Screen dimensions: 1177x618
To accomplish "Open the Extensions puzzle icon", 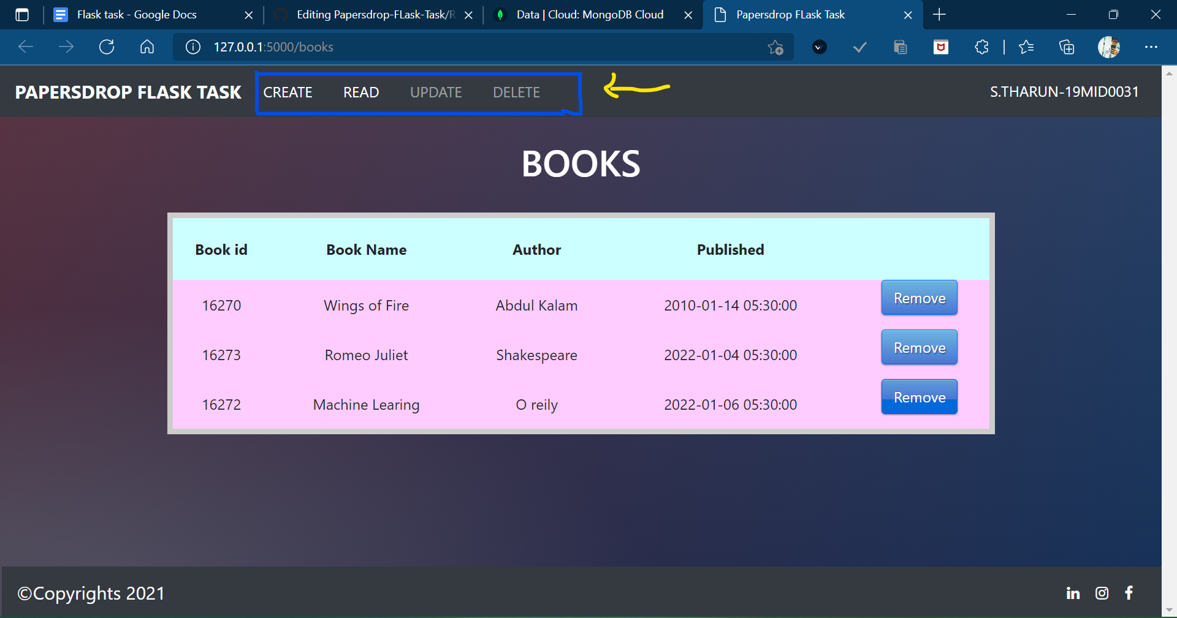I will click(981, 47).
